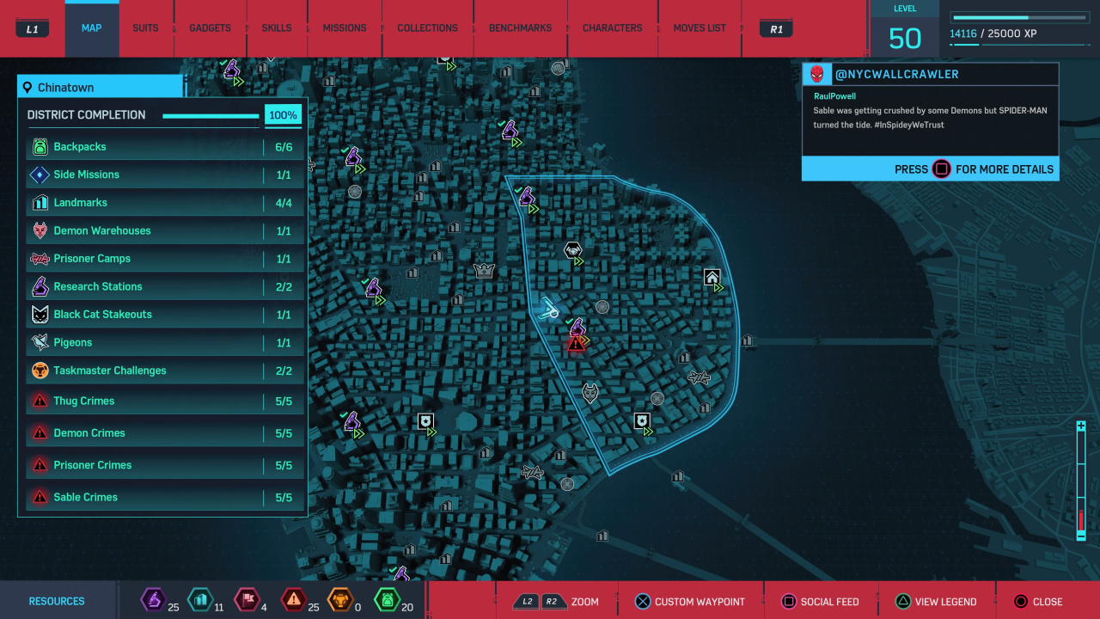
Task: Click the landmark token resource icon
Action: [x=199, y=599]
